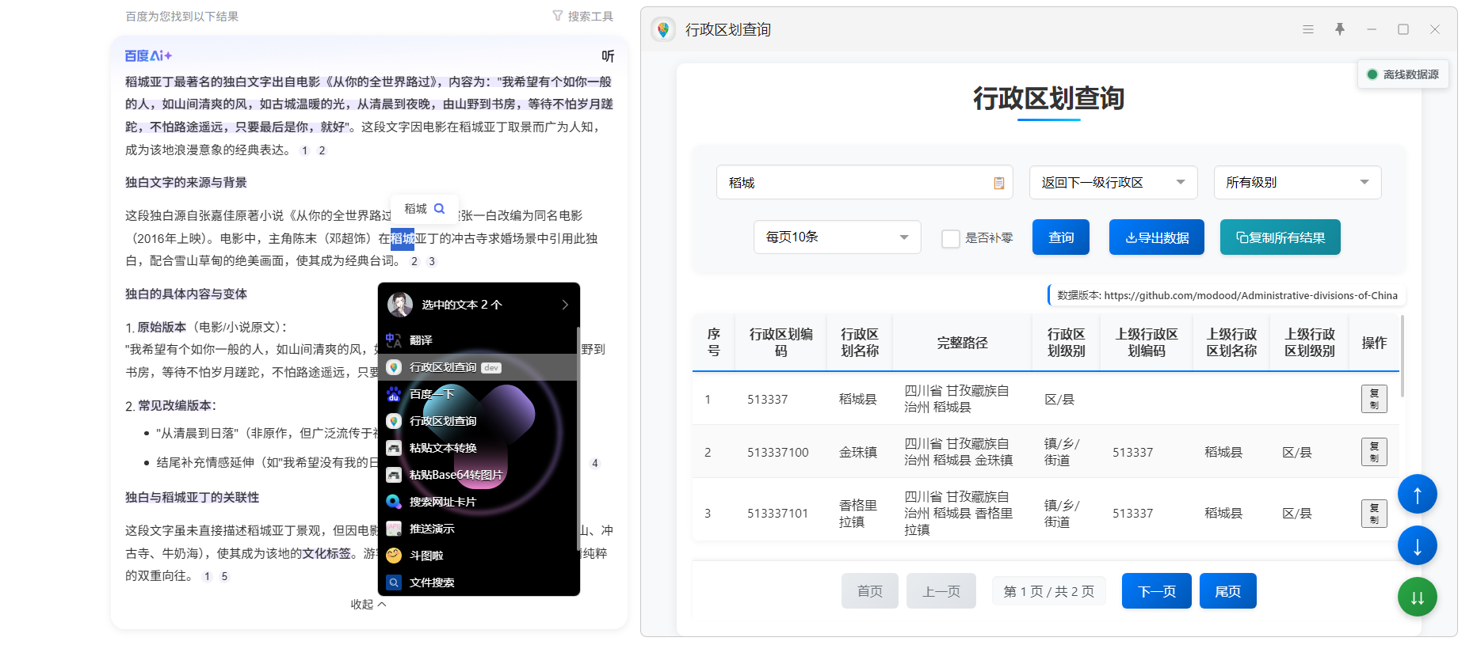Open the GitHub 数据版本 link

tap(1250, 296)
